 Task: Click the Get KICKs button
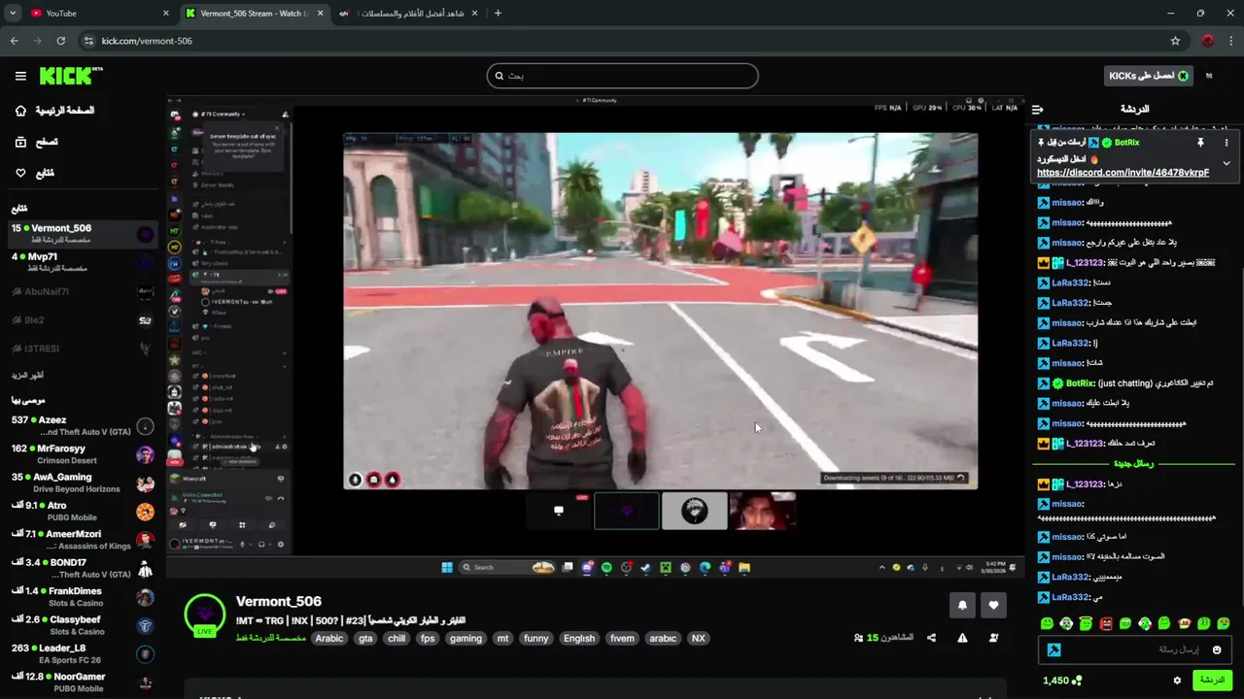pos(1148,76)
